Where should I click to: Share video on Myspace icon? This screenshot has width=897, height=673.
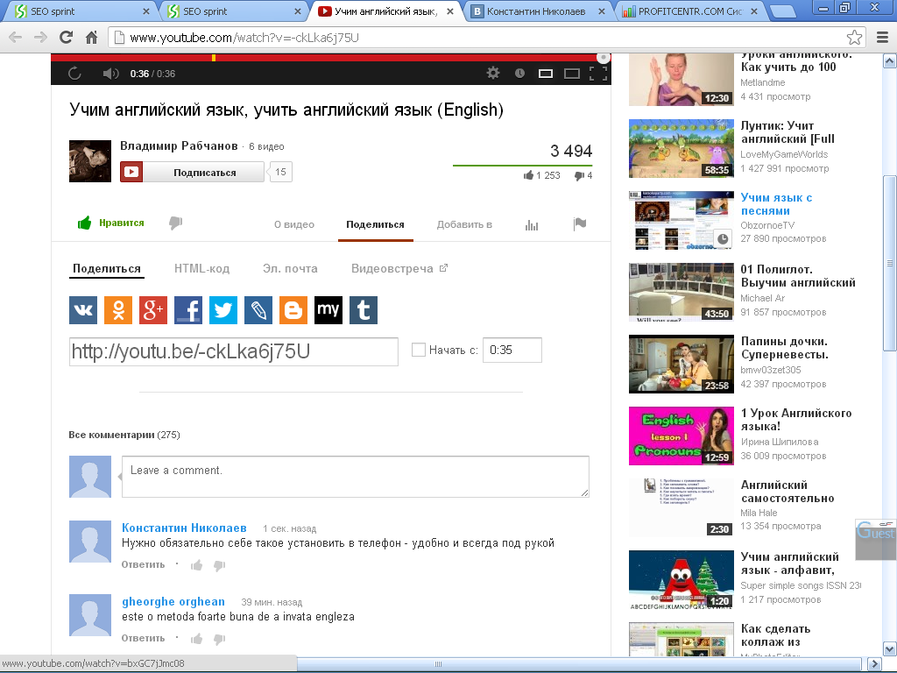(x=328, y=310)
